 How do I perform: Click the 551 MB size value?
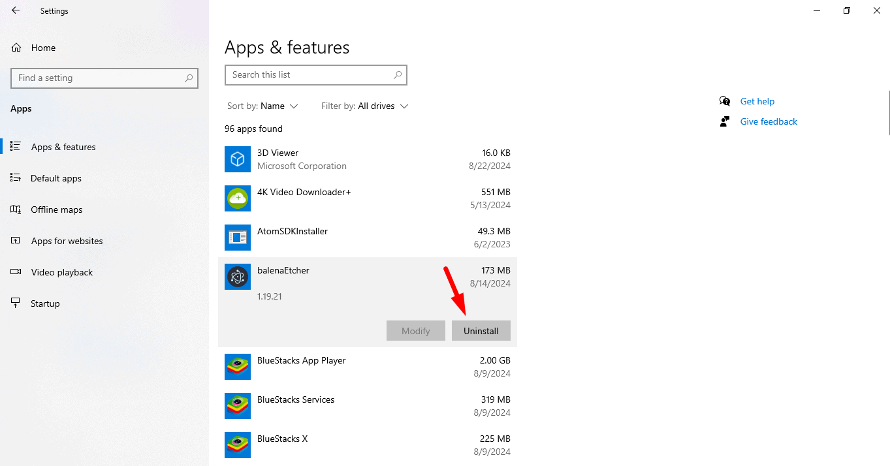496,192
